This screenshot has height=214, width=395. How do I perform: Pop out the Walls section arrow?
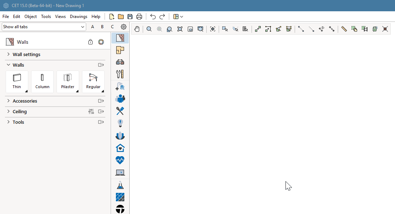coord(101,65)
